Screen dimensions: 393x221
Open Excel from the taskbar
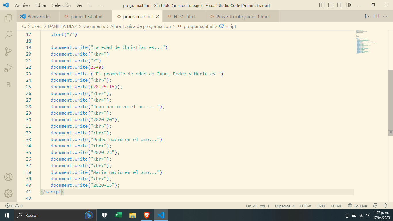tap(118, 215)
